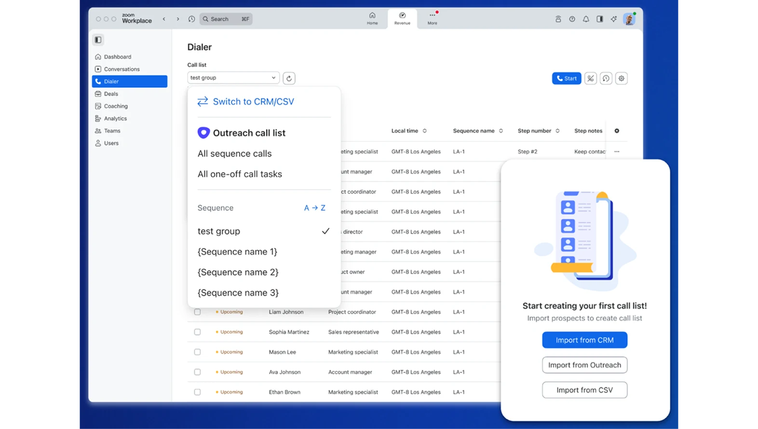Open Analytics in the sidebar
The width and height of the screenshot is (758, 429).
115,118
